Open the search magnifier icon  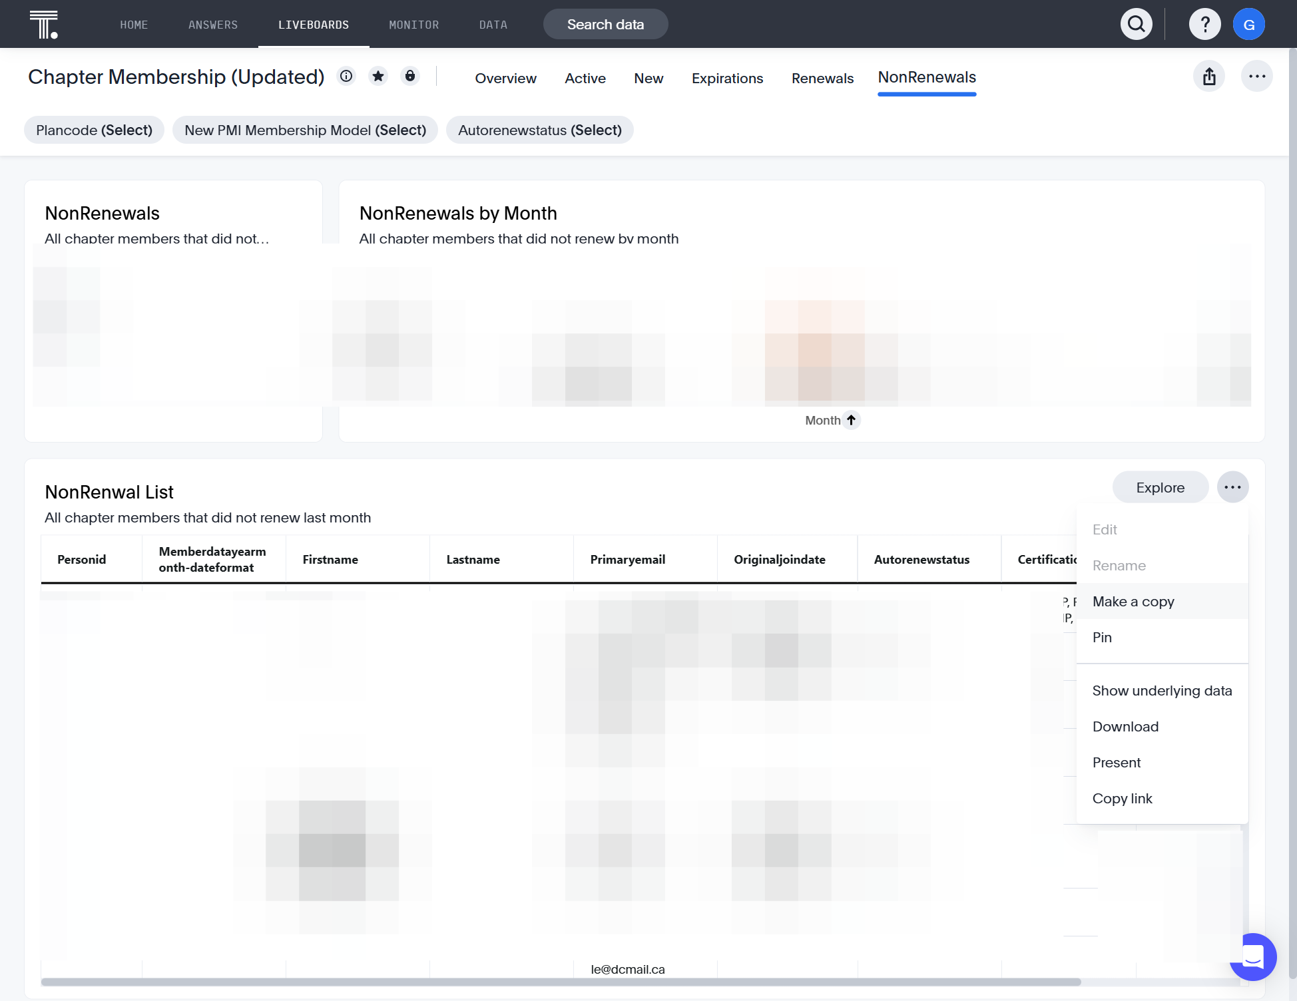1137,25
